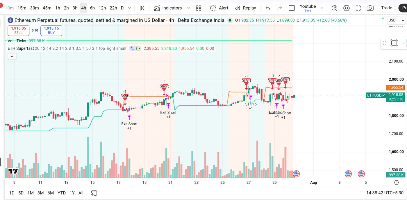Set date range to 3M

tap(40, 193)
